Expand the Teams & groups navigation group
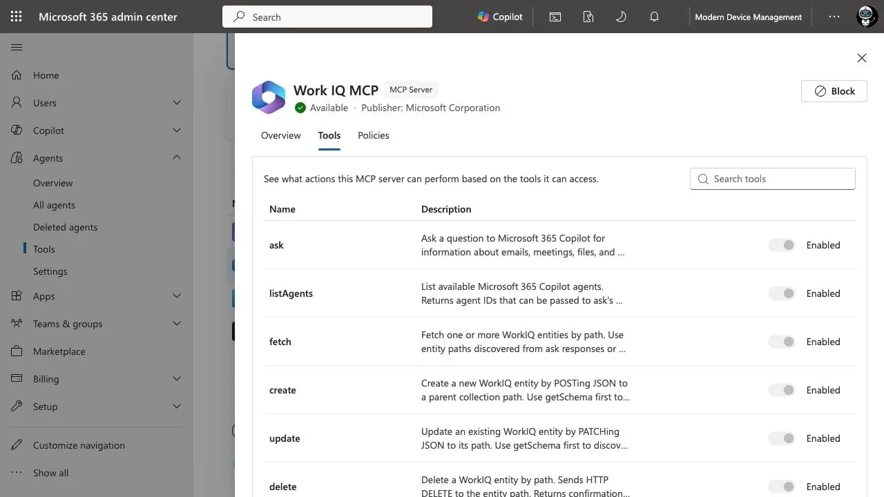 click(x=177, y=324)
